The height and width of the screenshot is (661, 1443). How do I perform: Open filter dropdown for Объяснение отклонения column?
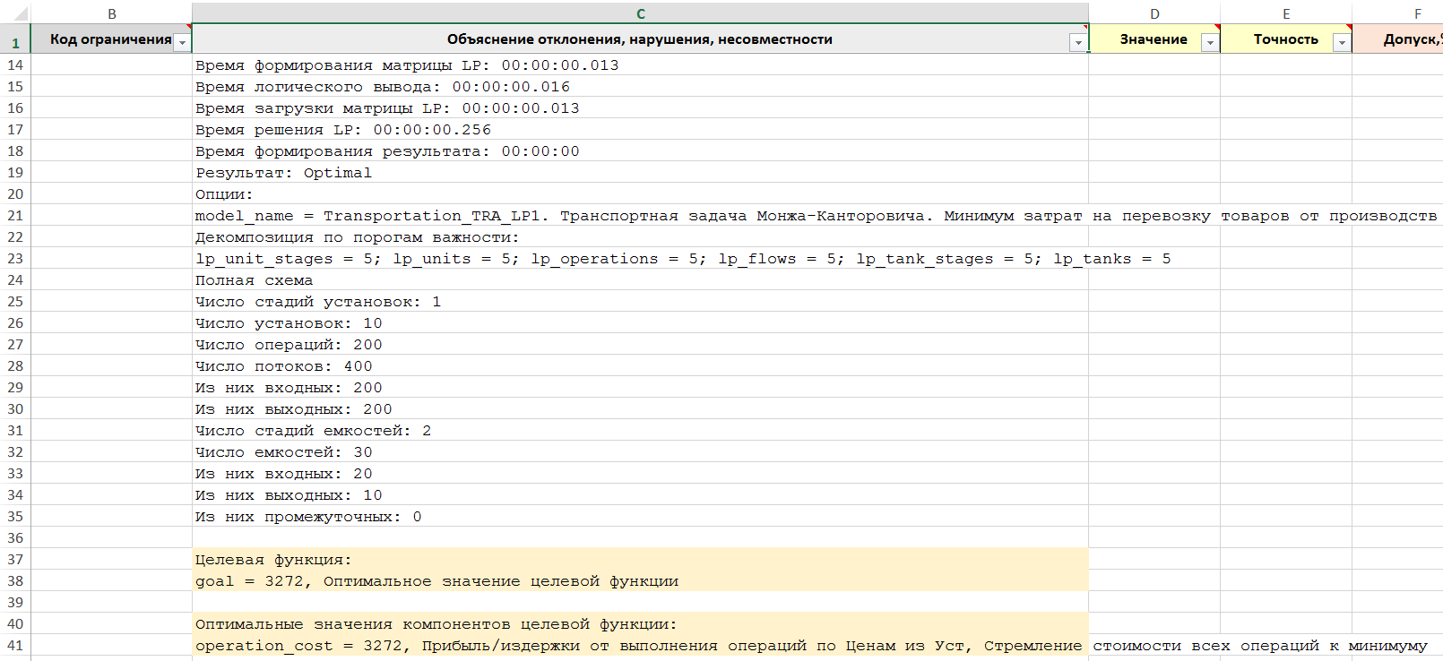[x=1077, y=43]
